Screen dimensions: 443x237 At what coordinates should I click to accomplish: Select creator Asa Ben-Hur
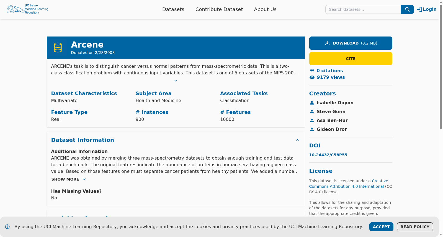[x=332, y=121]
